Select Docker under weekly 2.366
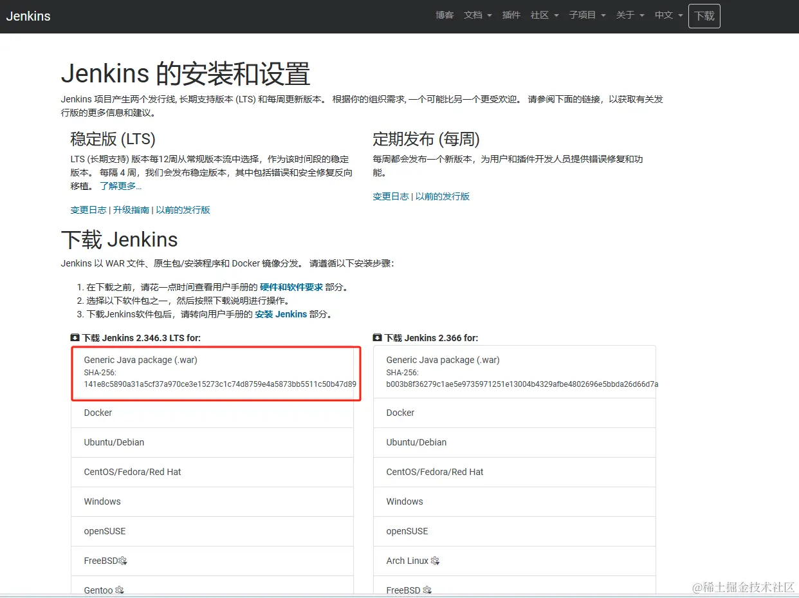Image resolution: width=799 pixels, height=598 pixels. (515, 413)
